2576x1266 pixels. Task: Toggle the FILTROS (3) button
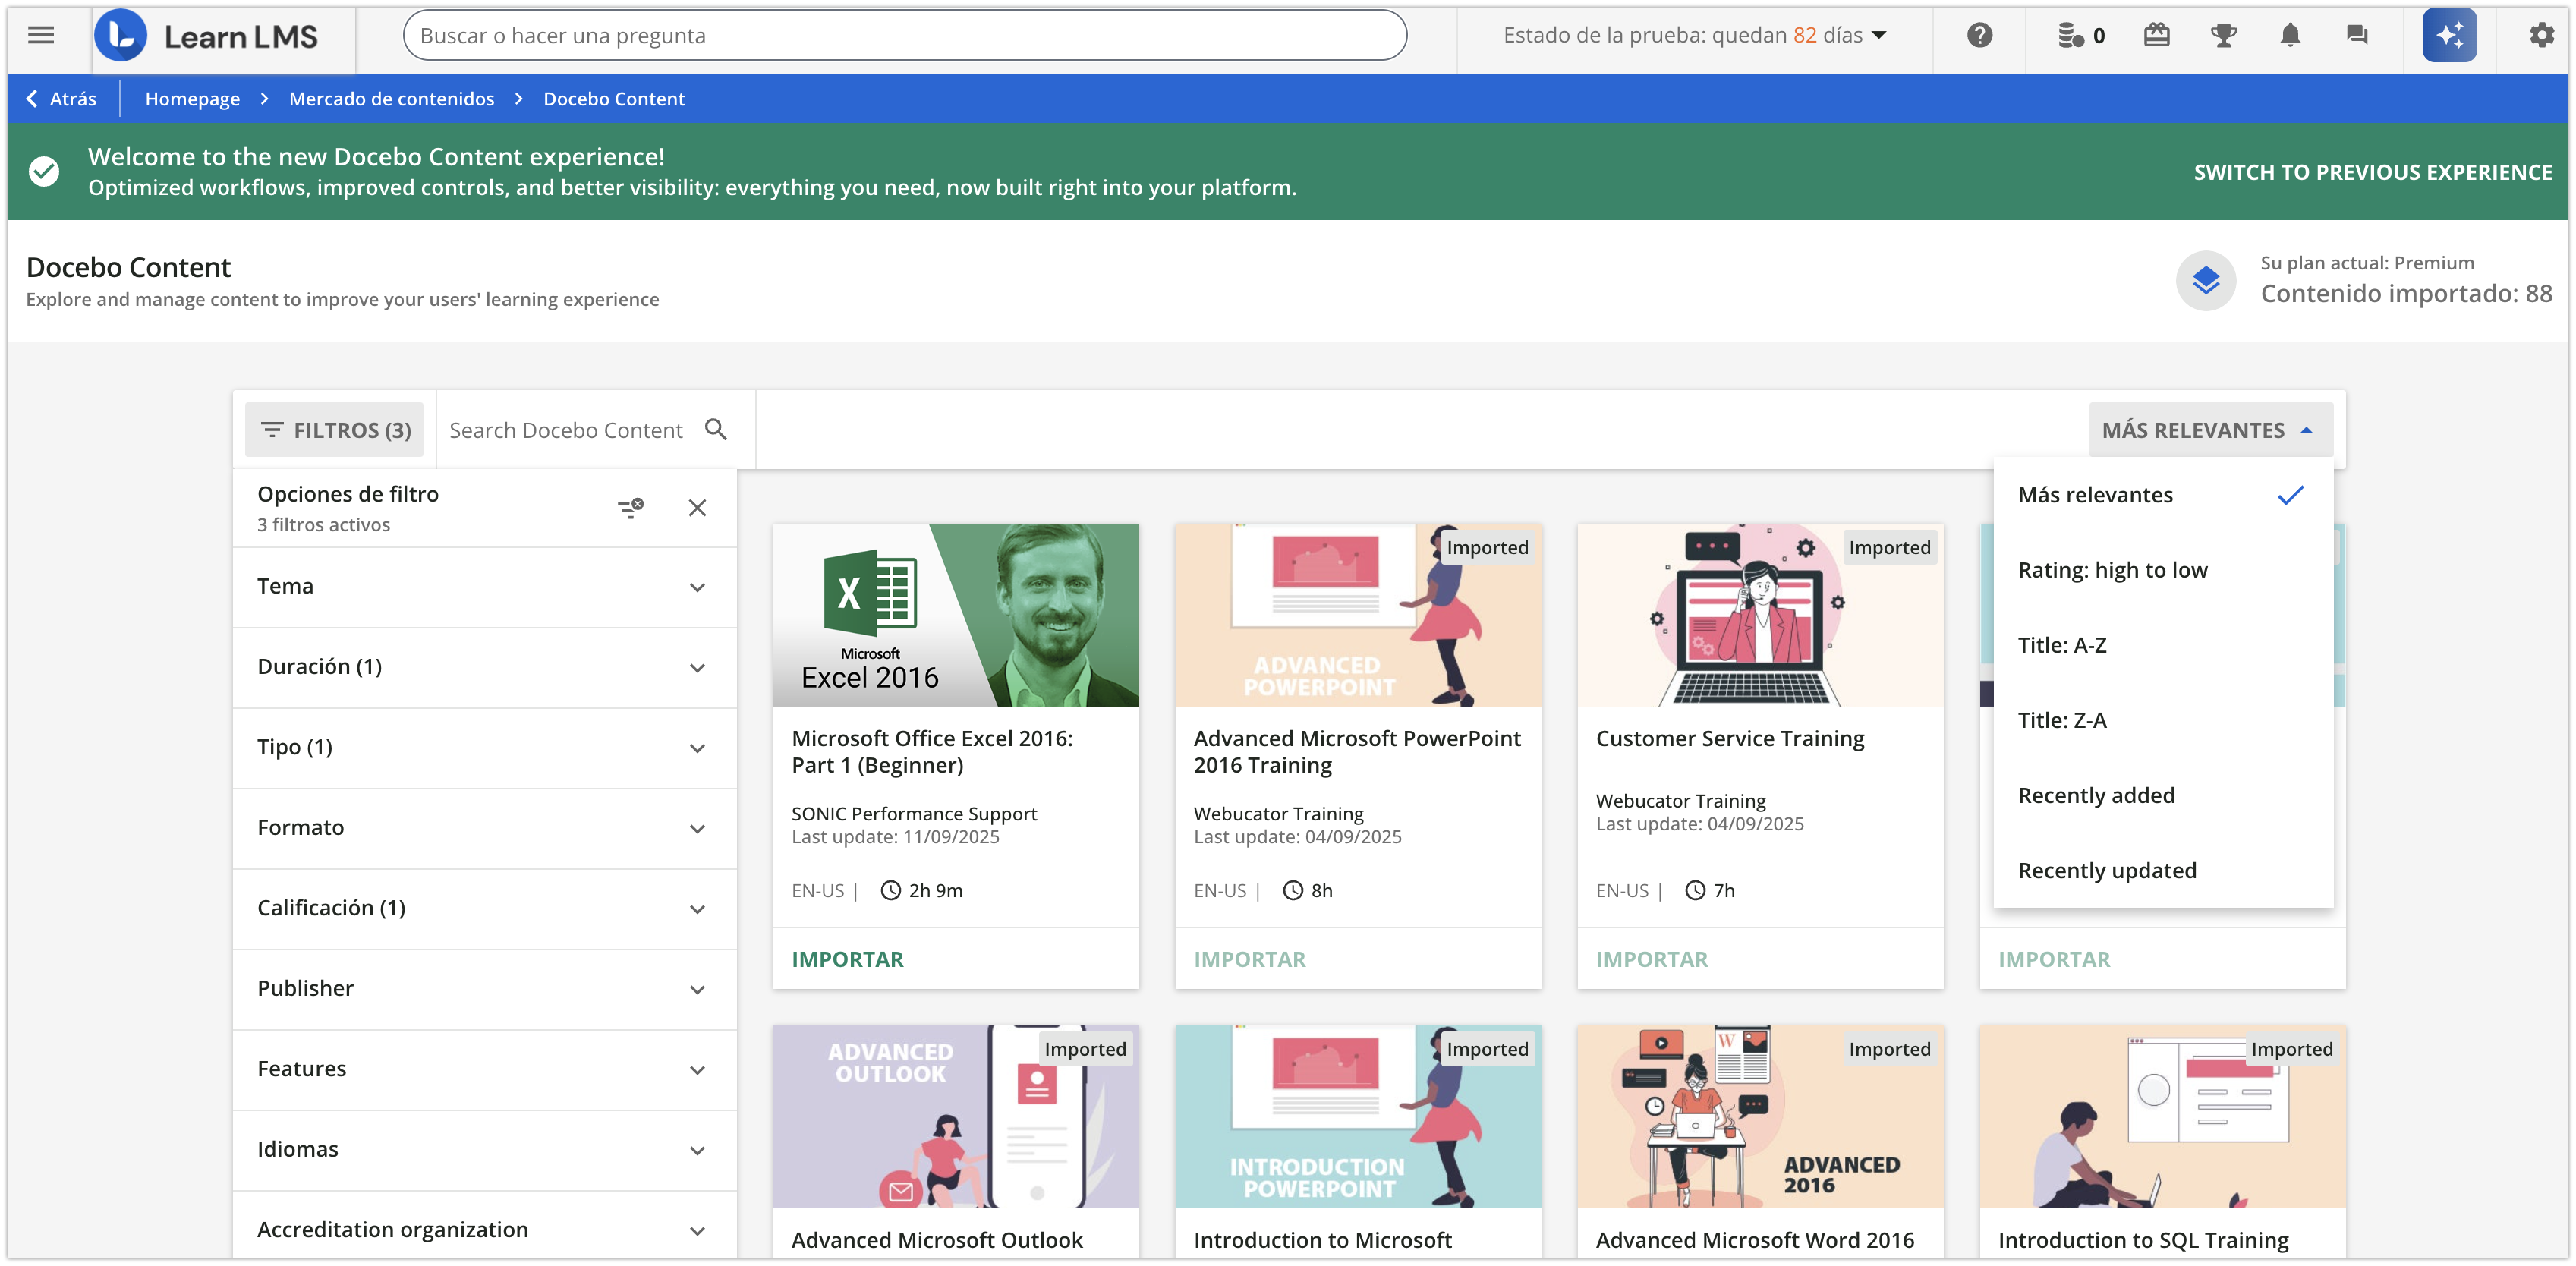point(335,430)
